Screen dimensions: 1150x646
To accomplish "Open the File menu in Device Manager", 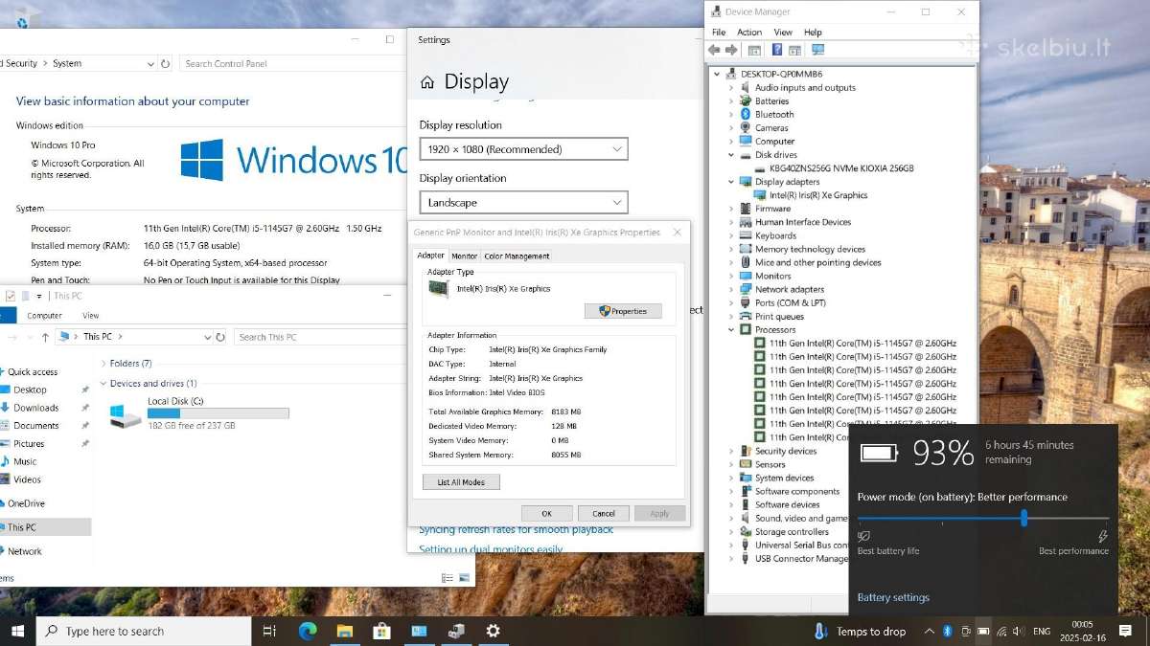I will [719, 33].
